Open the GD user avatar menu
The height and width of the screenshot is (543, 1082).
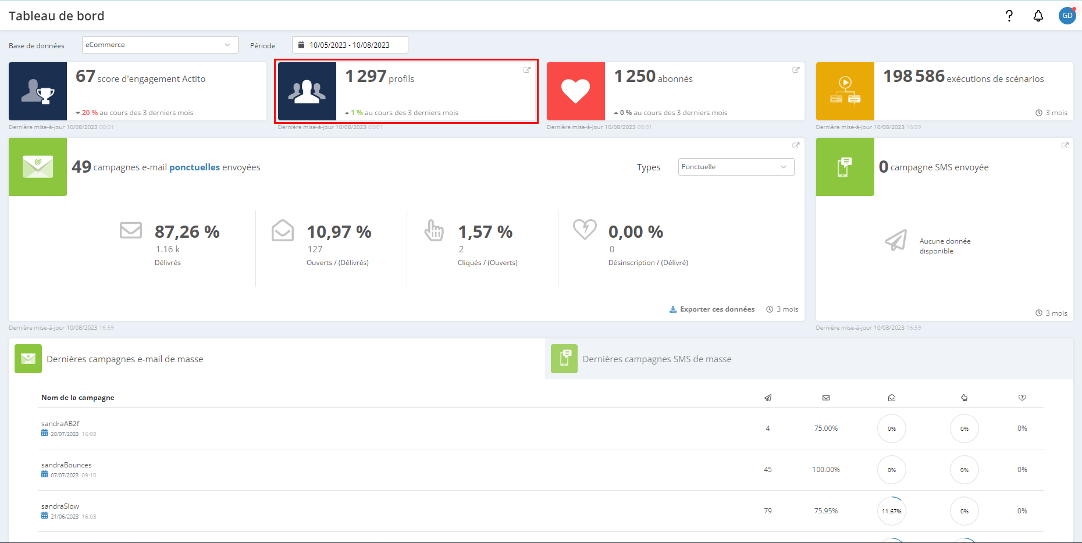click(x=1067, y=16)
